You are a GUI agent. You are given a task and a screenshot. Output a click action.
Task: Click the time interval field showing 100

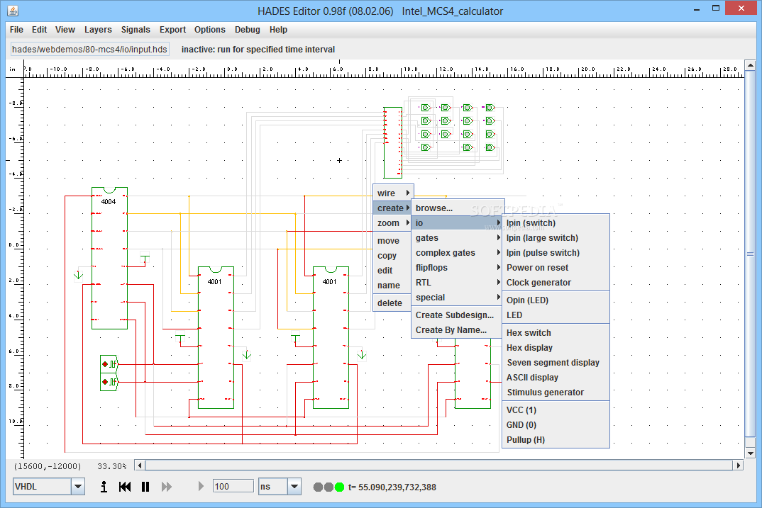(x=233, y=486)
